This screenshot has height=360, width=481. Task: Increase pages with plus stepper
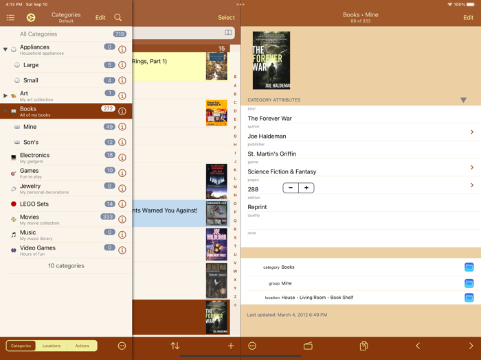coord(306,188)
